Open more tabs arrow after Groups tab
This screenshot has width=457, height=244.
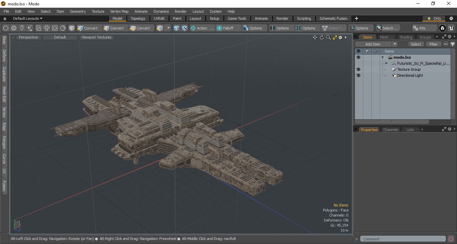tap(437, 37)
